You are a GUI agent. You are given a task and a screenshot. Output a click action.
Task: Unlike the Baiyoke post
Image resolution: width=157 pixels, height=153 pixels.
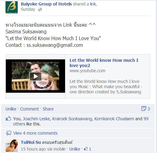pyautogui.click(x=11, y=109)
